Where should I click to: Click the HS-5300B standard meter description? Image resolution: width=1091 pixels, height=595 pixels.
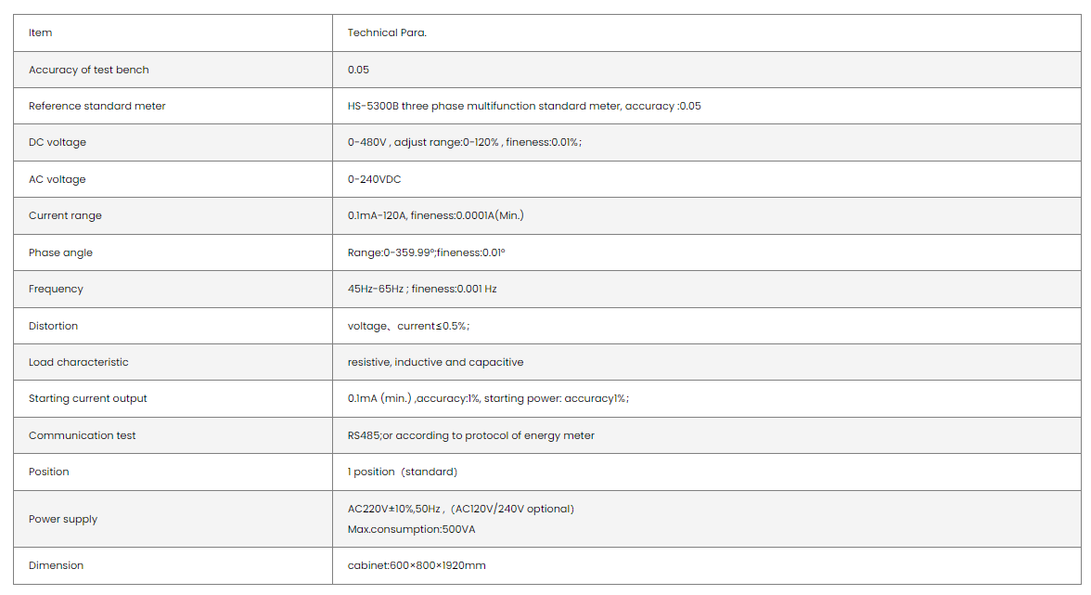(524, 106)
